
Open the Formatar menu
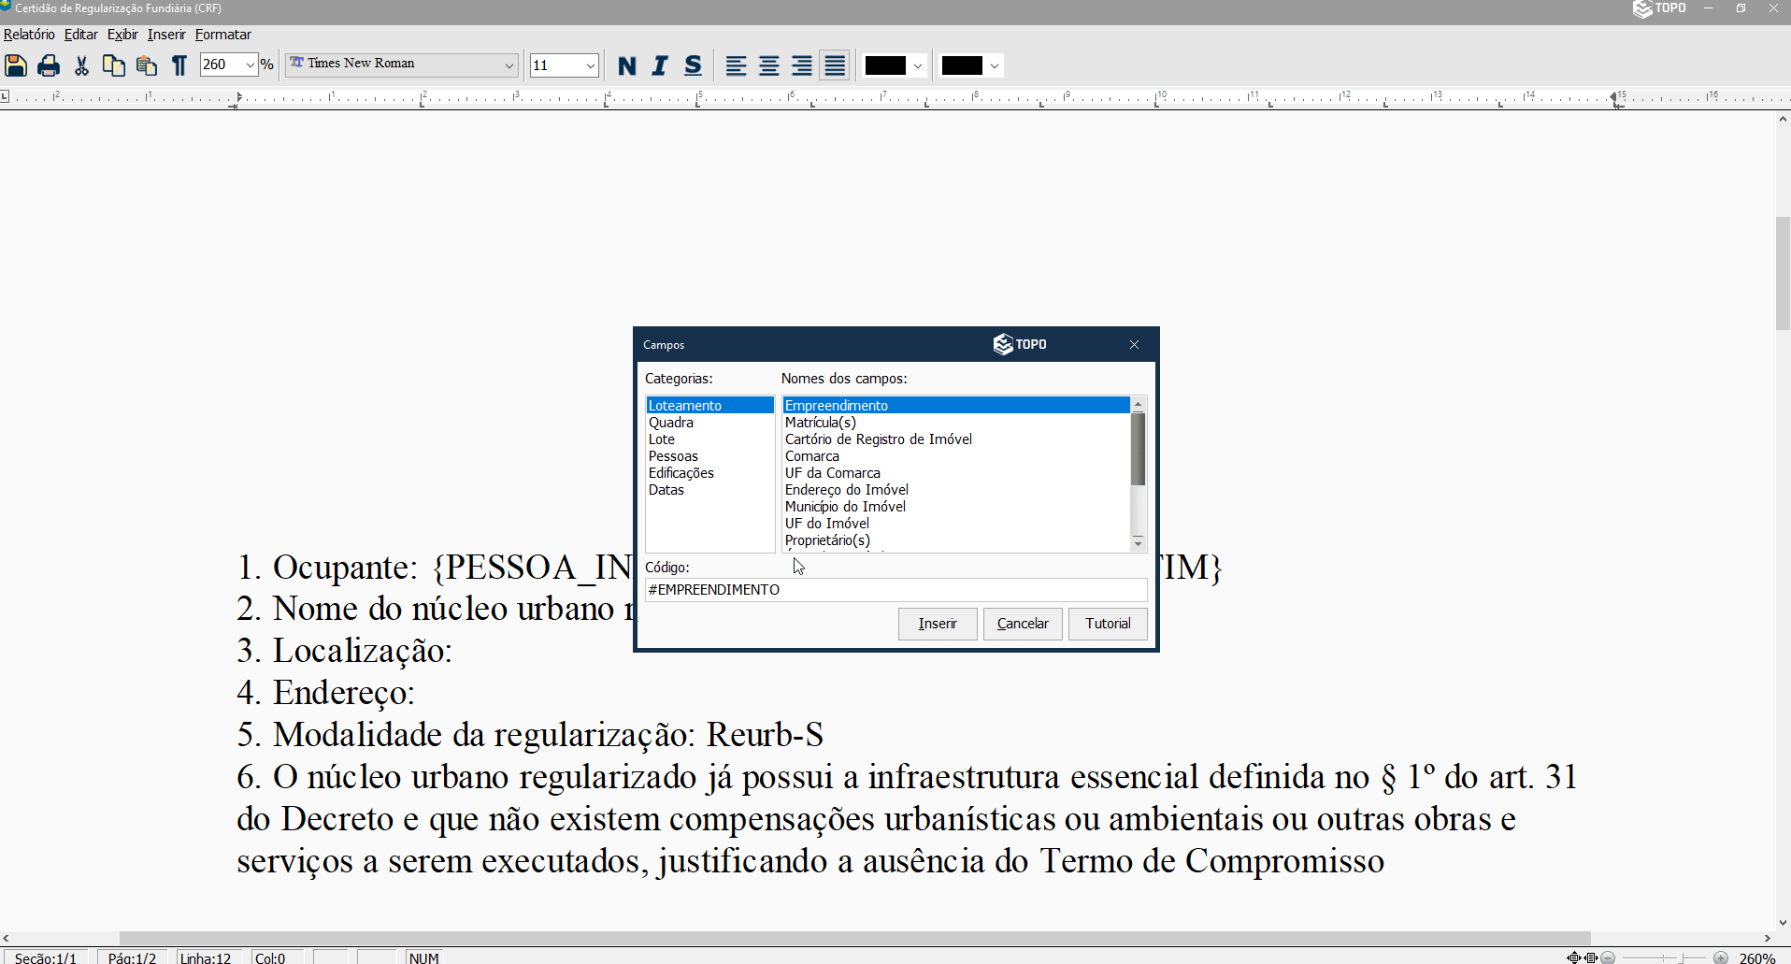(x=222, y=35)
